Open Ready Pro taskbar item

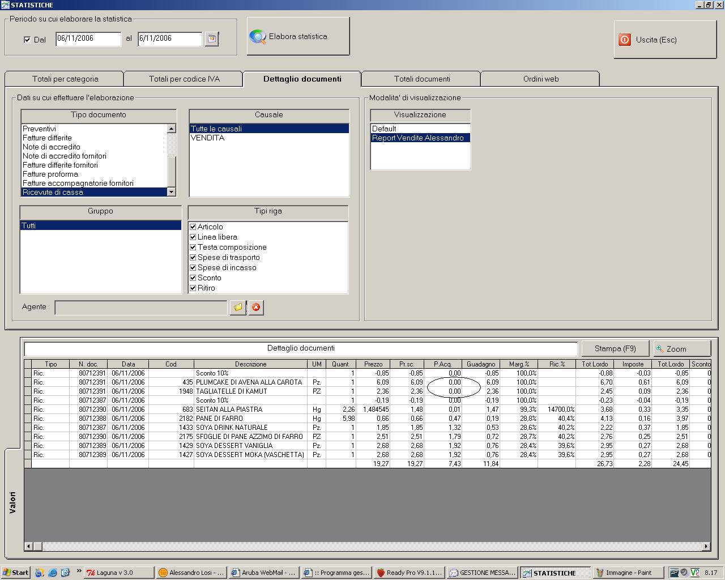click(x=409, y=573)
